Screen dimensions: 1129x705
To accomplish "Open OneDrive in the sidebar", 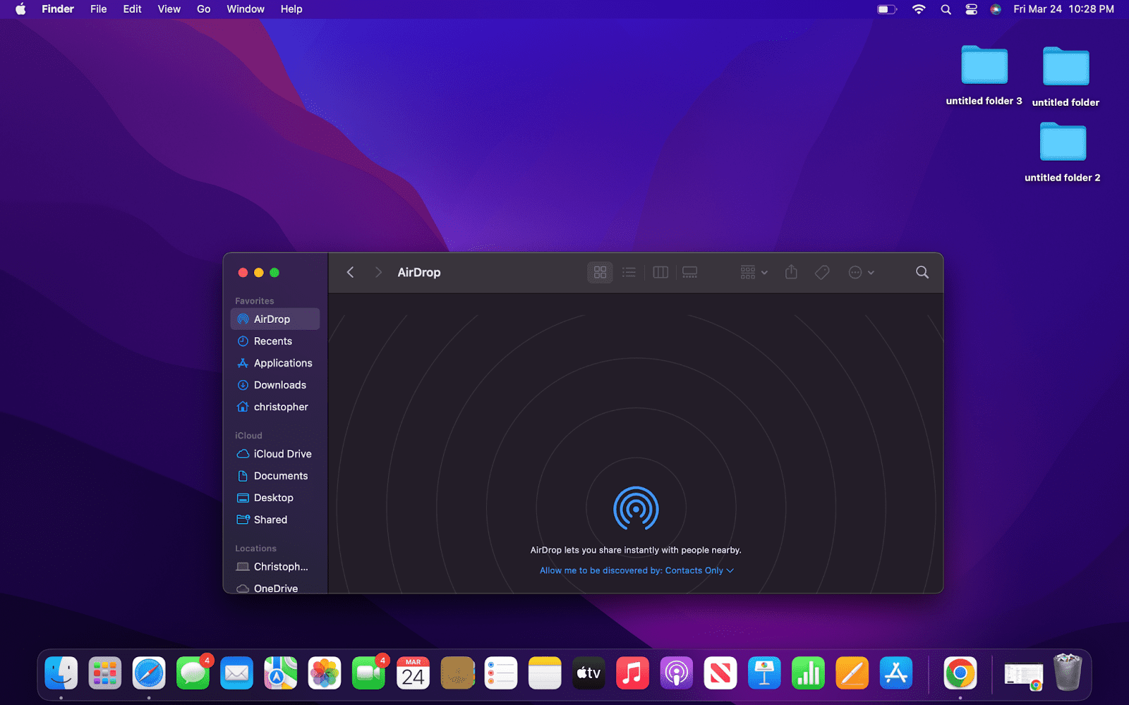I will (x=275, y=588).
